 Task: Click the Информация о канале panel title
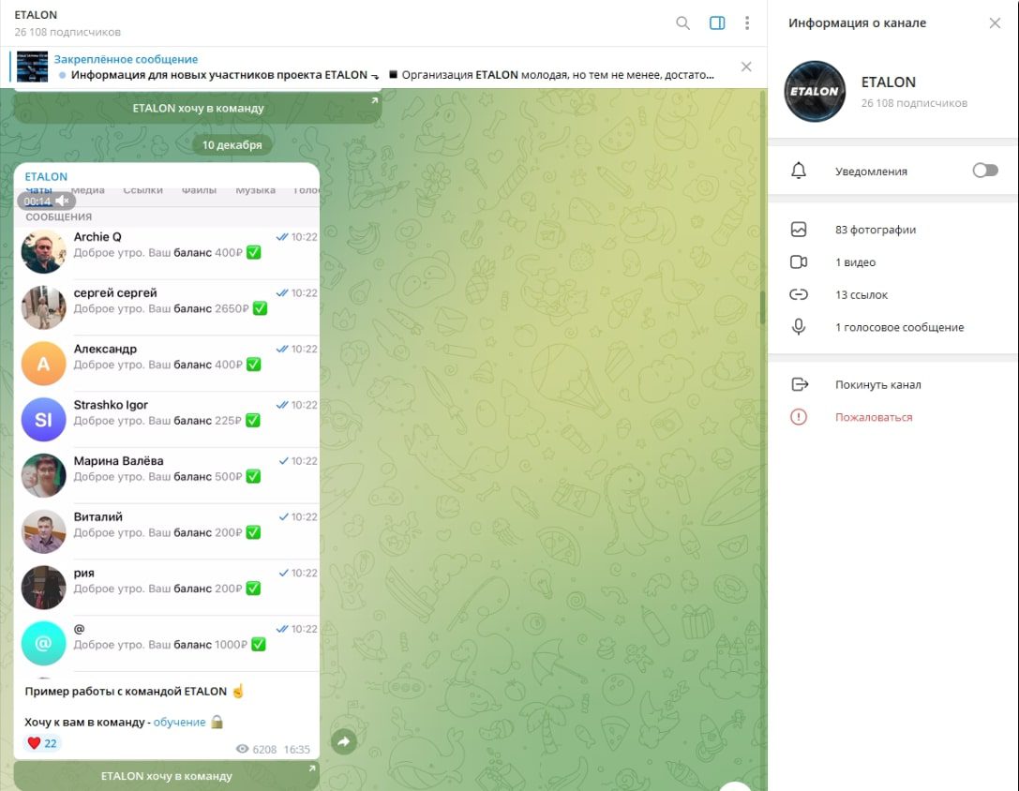coord(857,23)
